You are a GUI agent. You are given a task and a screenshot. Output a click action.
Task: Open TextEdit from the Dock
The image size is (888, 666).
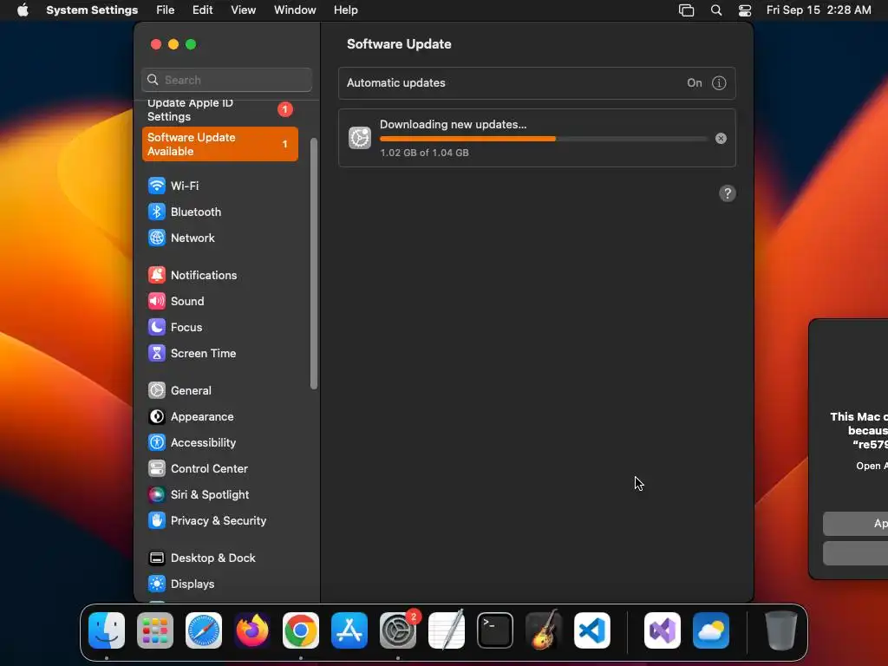pos(447,630)
